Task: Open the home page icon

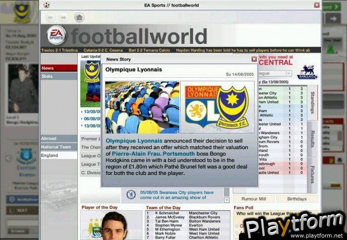Action: [x=79, y=17]
